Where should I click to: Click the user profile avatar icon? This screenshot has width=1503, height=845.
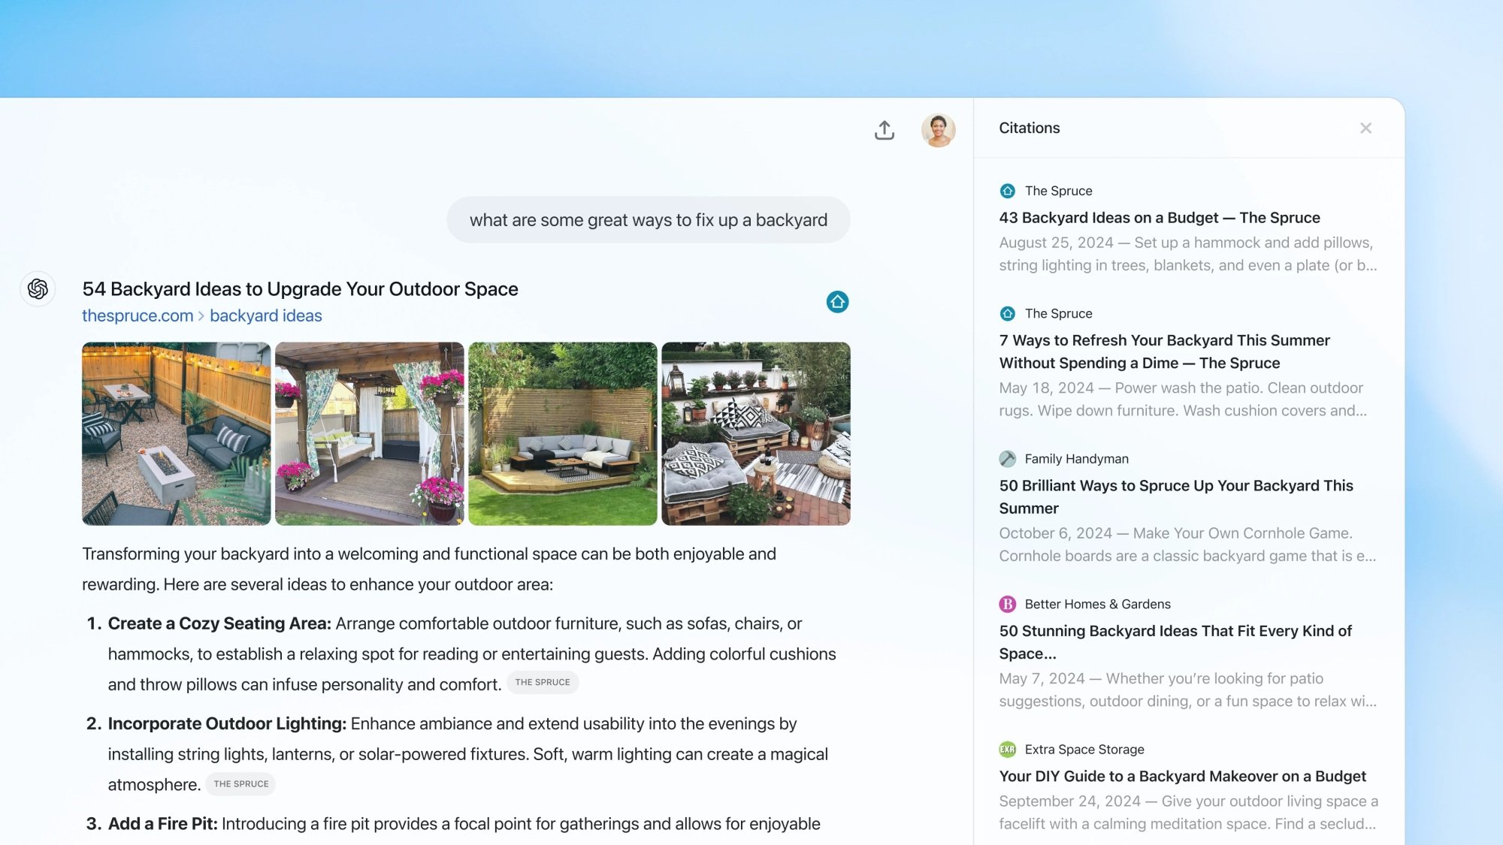point(937,130)
